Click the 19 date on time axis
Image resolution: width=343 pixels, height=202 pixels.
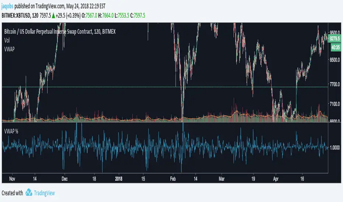coord(253,179)
